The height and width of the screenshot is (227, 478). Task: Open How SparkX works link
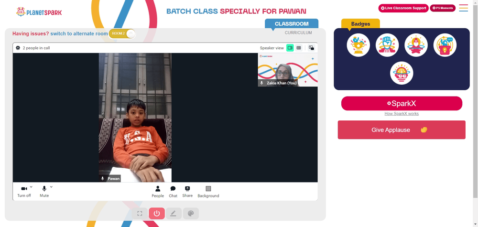pyautogui.click(x=402, y=114)
